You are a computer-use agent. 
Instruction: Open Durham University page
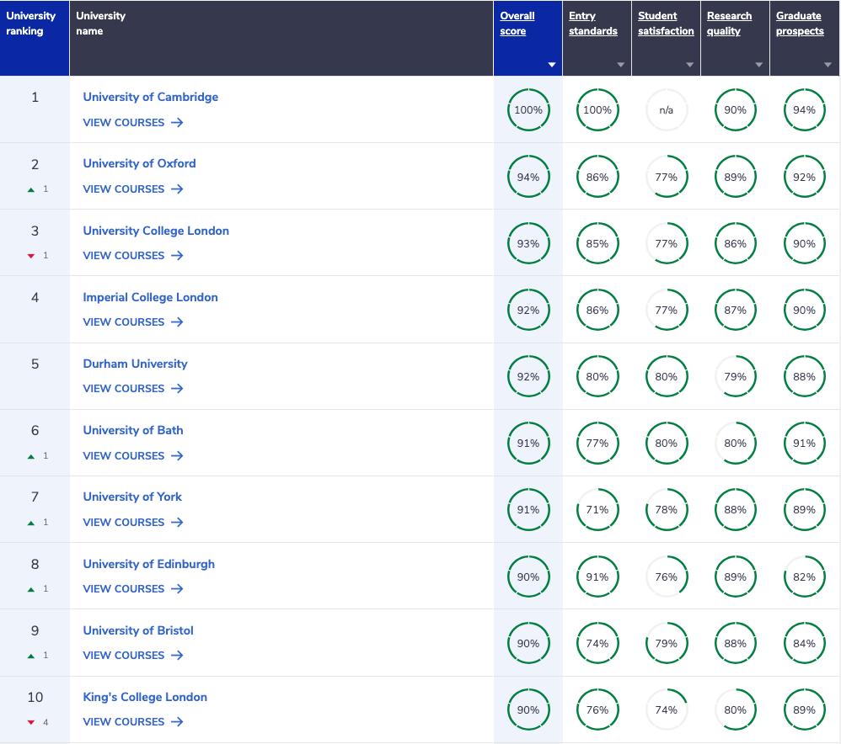[x=135, y=364]
